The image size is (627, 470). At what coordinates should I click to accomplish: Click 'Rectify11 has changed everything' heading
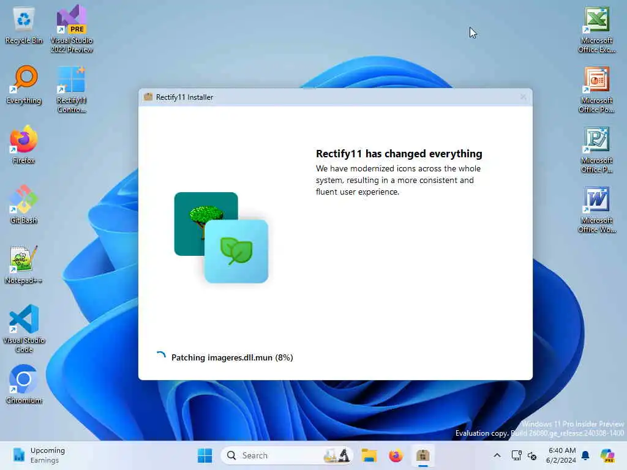point(399,154)
